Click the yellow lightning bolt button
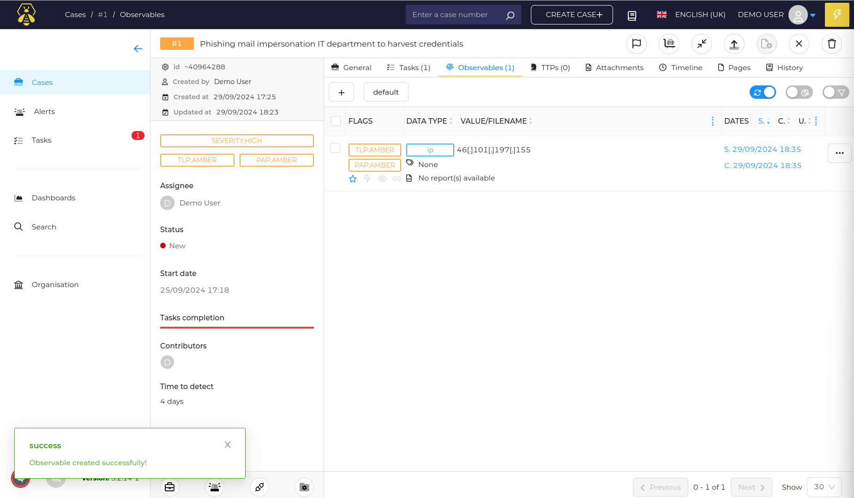Image resolution: width=854 pixels, height=498 pixels. point(837,15)
